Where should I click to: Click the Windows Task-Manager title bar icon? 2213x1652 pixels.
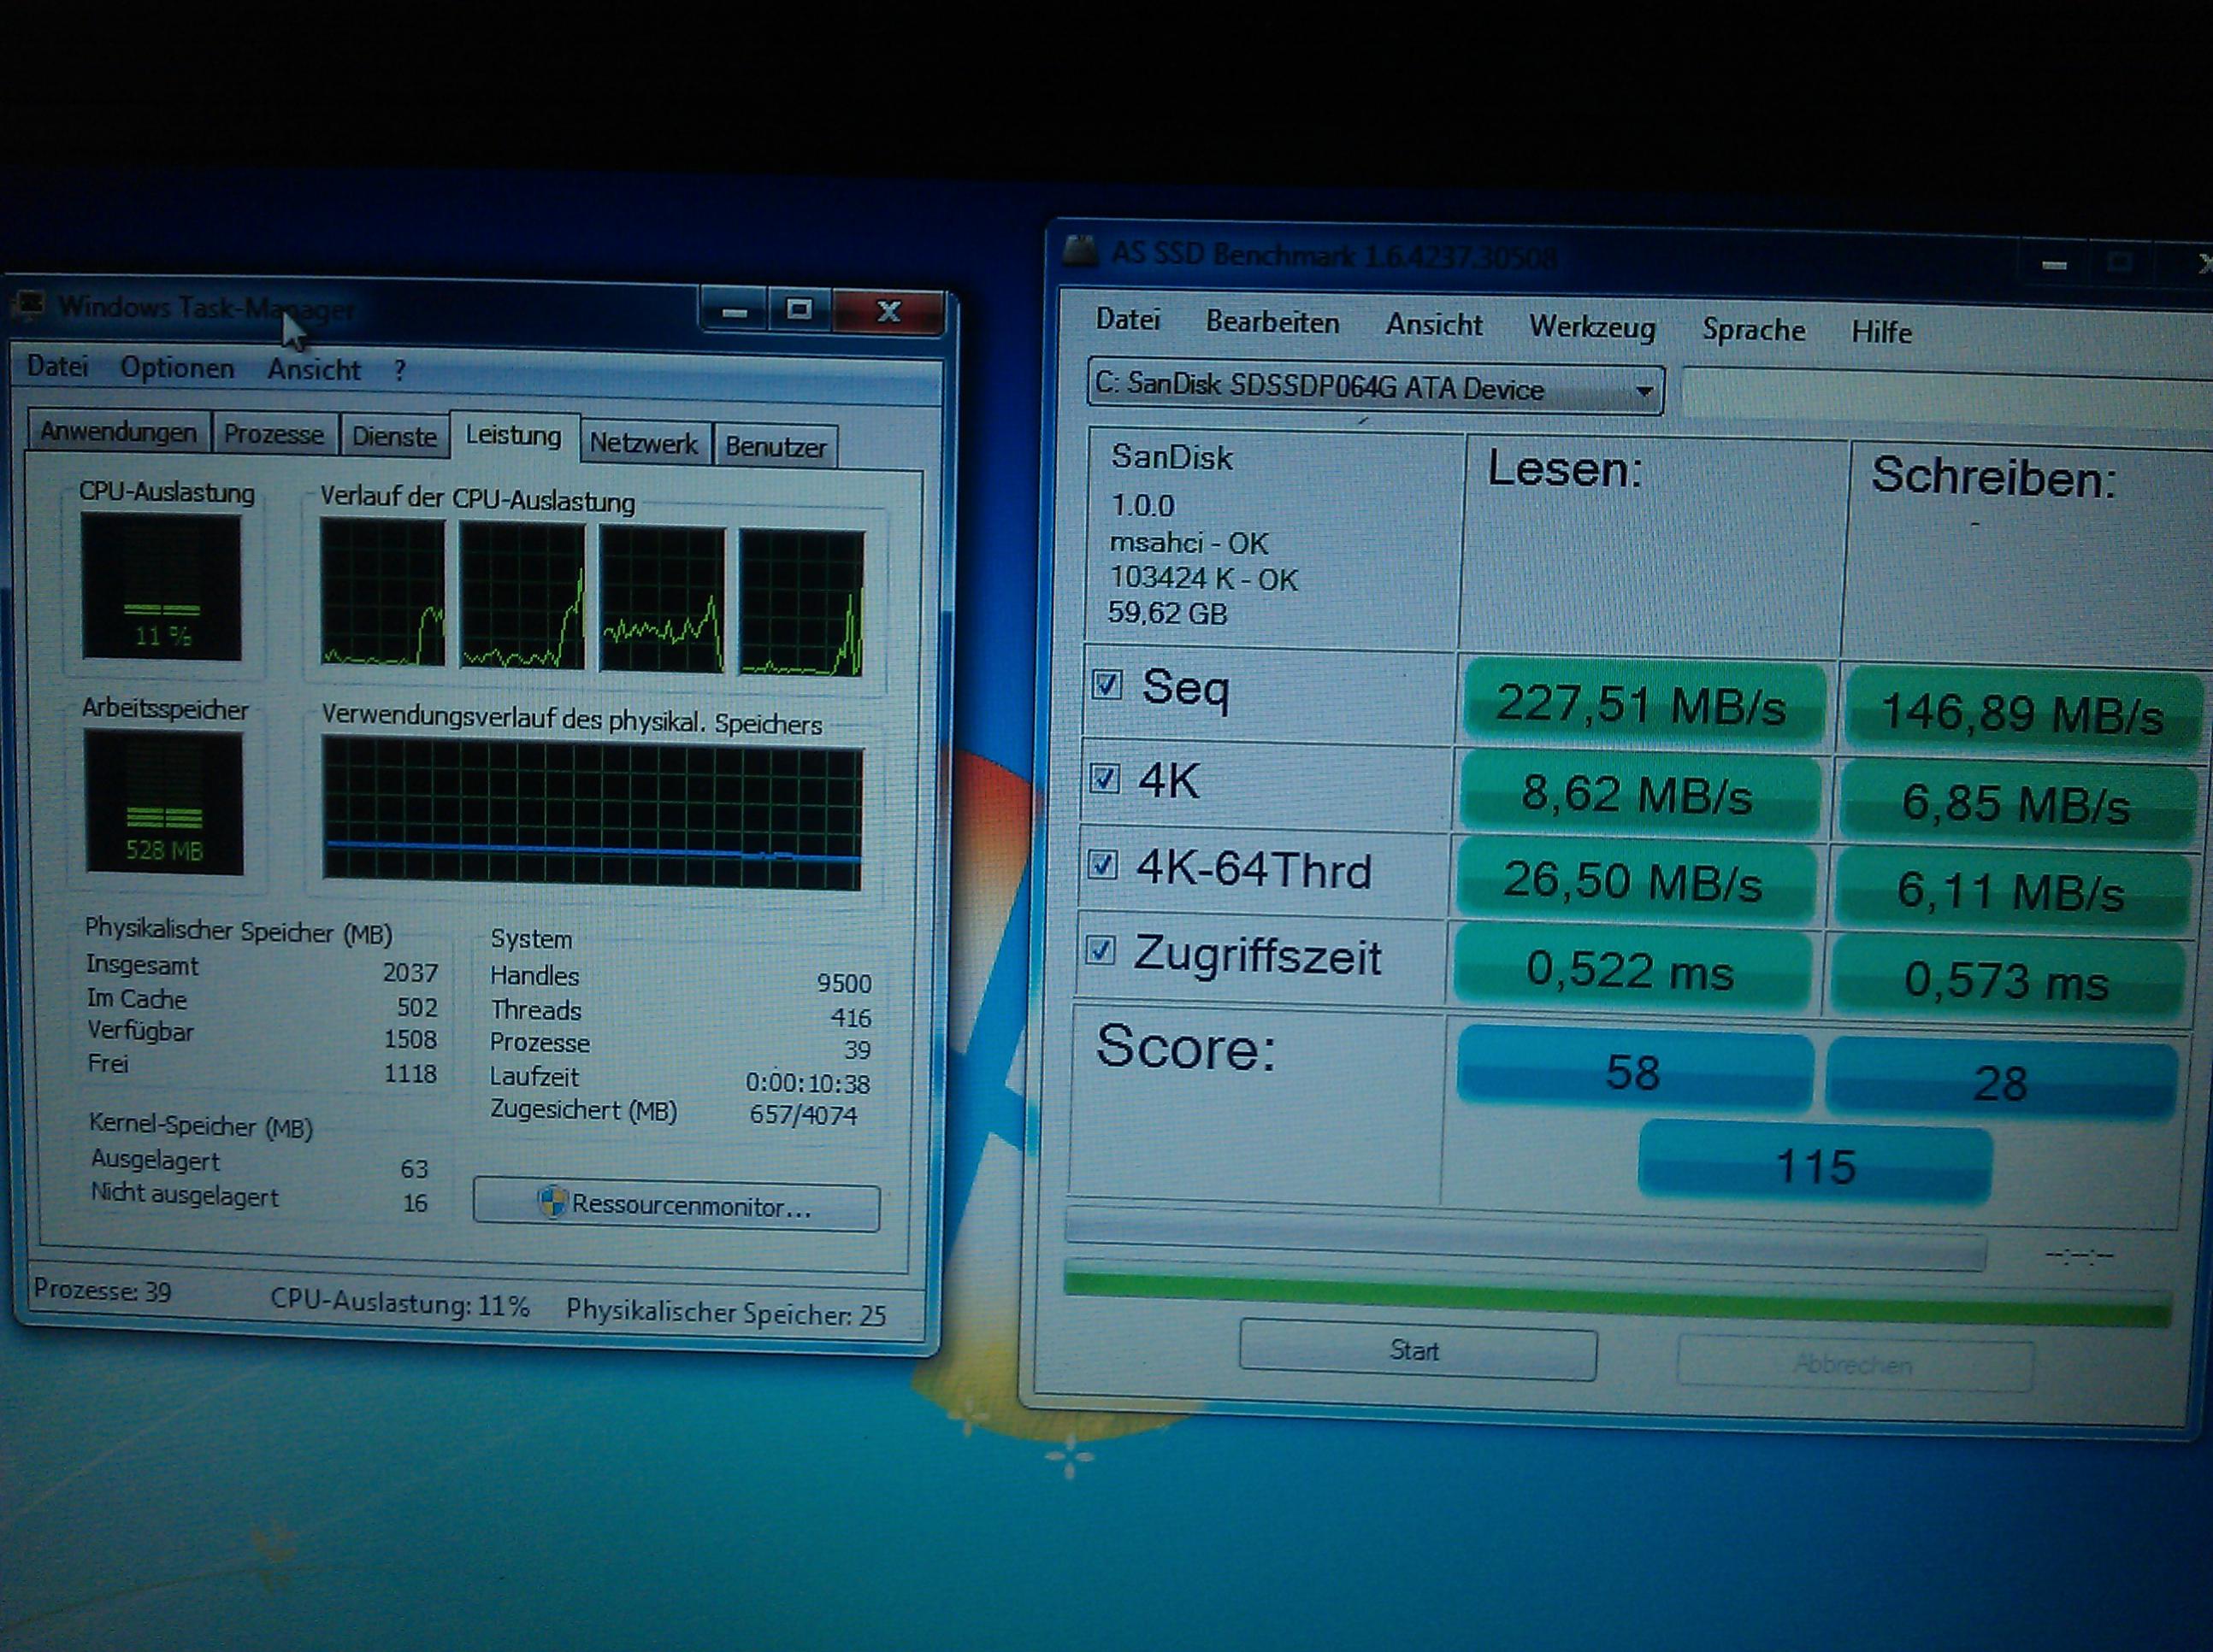(x=32, y=305)
